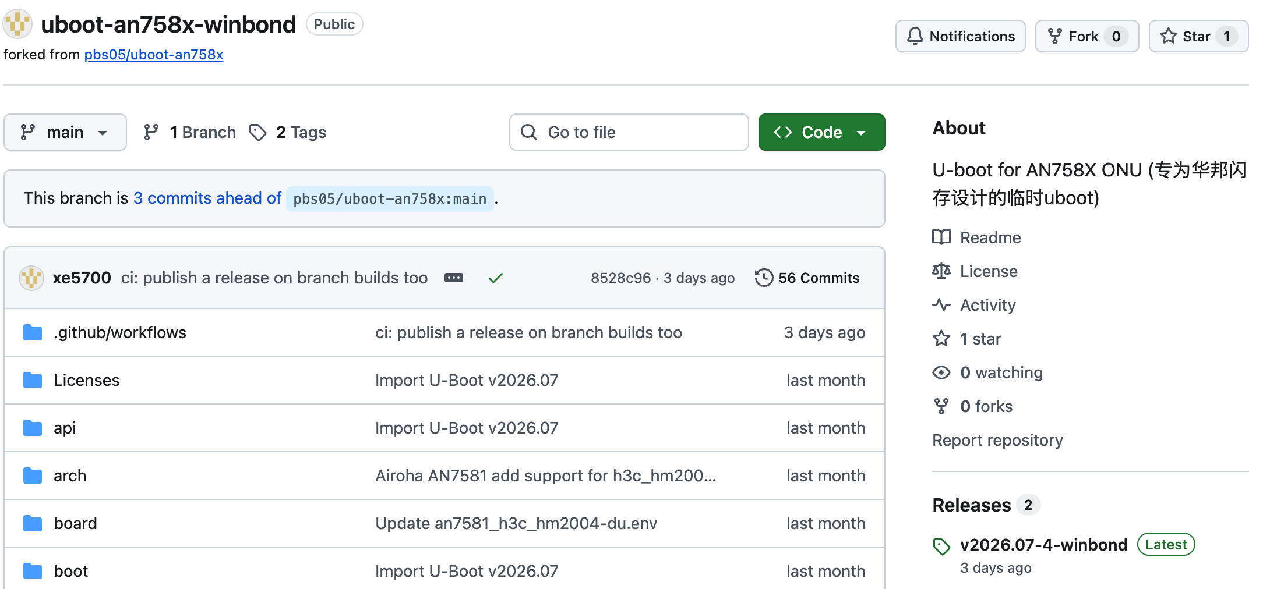Click the folder icon beside arch
The height and width of the screenshot is (589, 1270).
point(33,476)
